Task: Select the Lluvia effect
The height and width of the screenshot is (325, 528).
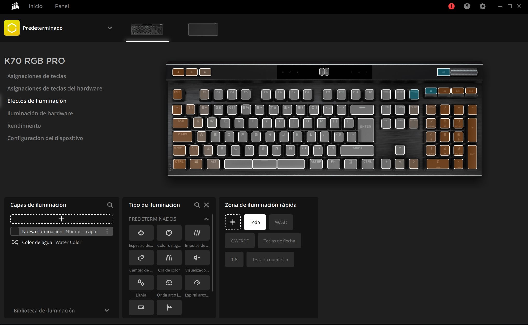Action: [x=141, y=283]
